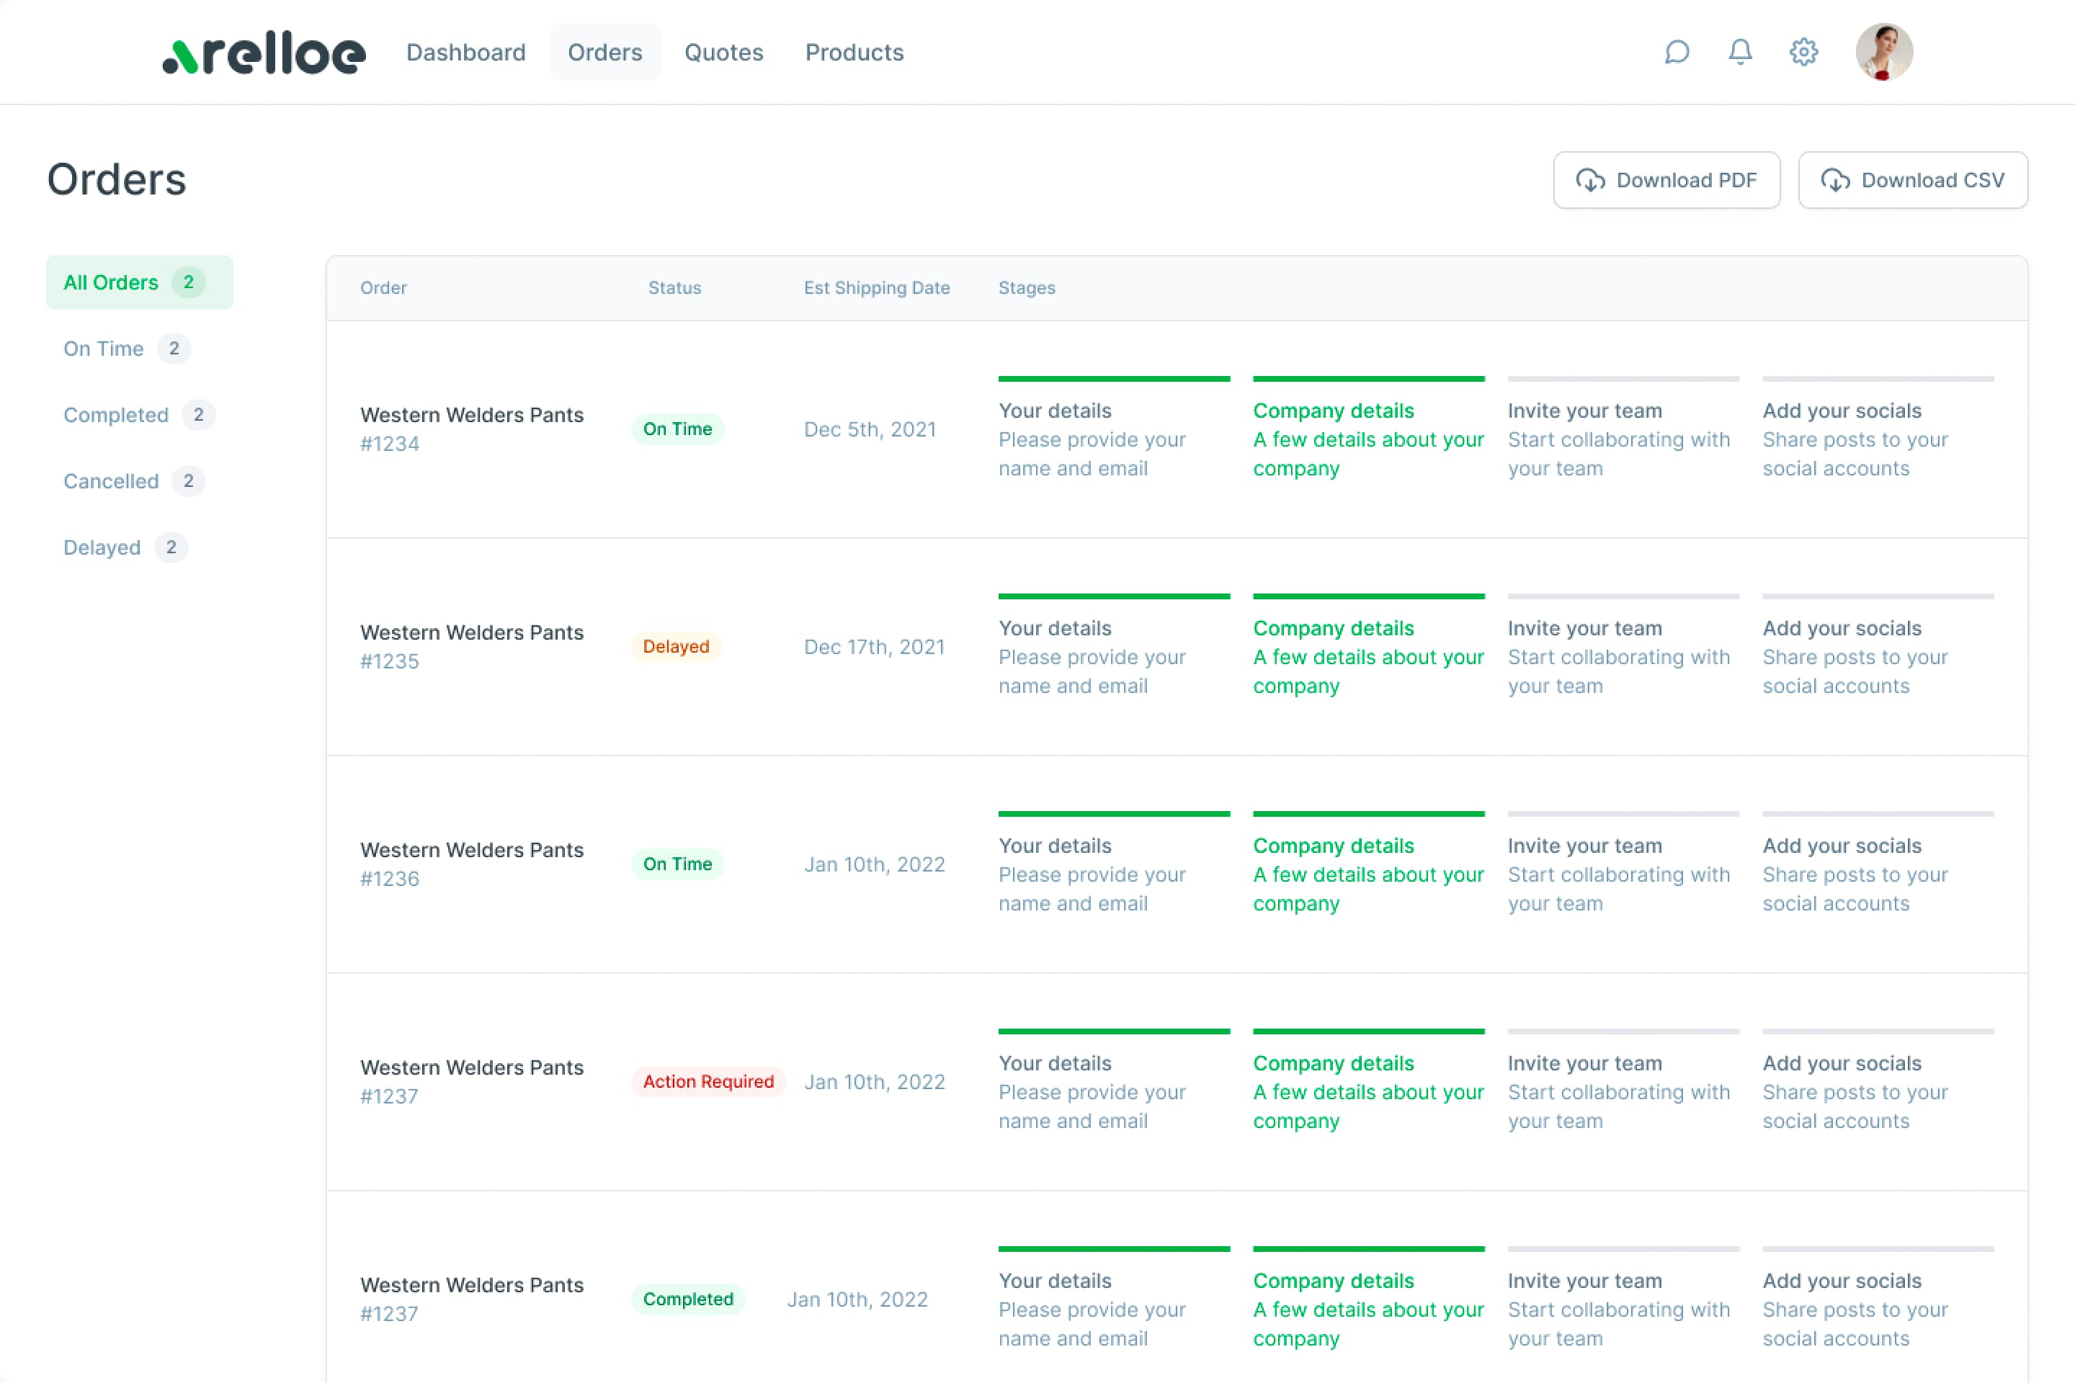Open the settings gear icon
Viewport: 2075px width, 1383px height.
(1803, 52)
